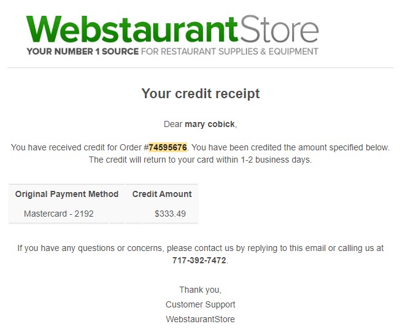405x332 pixels.
Task: Click the Customer Support signature line
Action: tap(201, 304)
